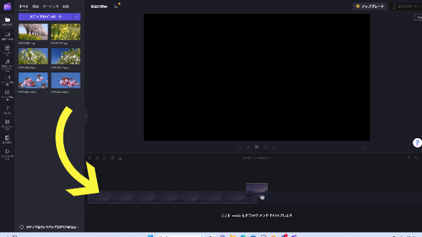Click the scissors split tool
The height and width of the screenshot is (237, 422).
(104, 158)
